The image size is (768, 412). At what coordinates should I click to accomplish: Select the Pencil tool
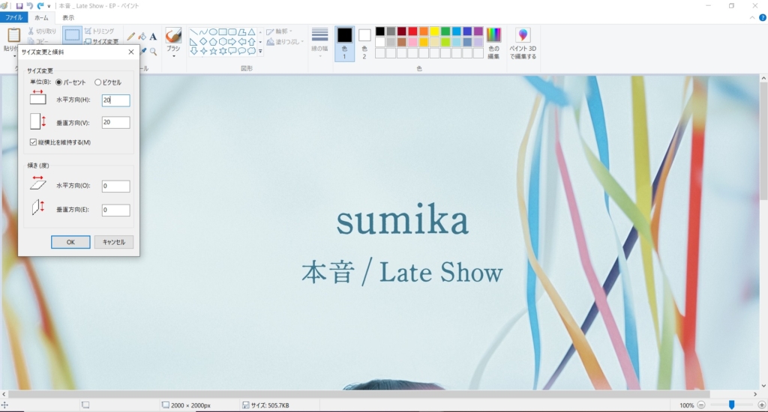click(130, 37)
